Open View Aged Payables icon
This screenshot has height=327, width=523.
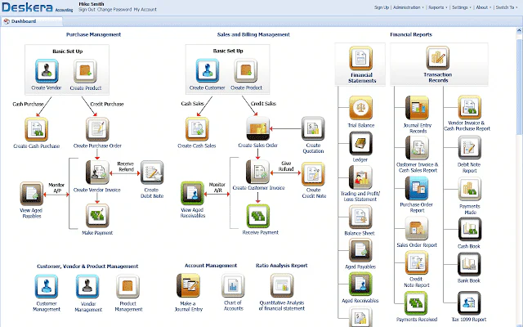32,194
